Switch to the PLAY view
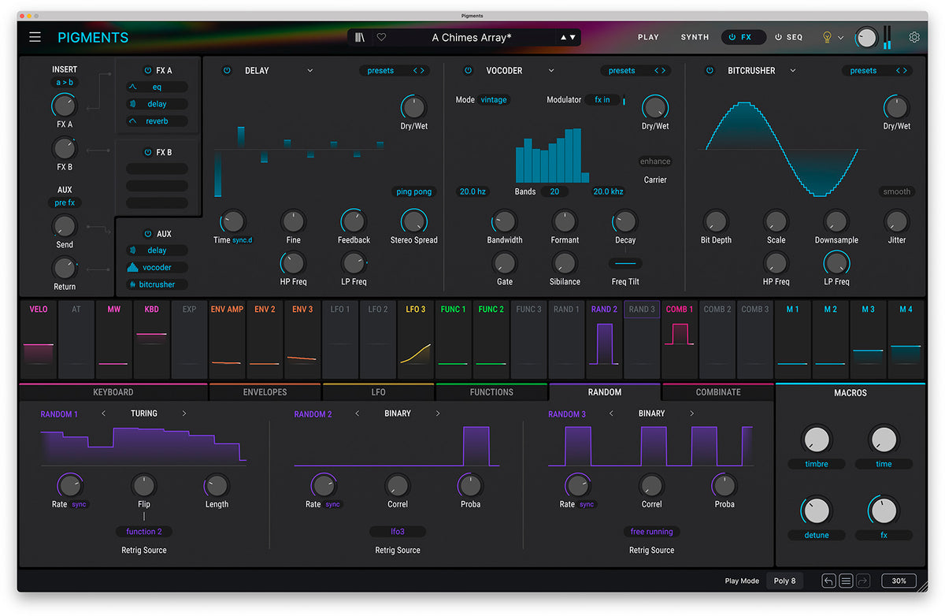 pyautogui.click(x=648, y=37)
